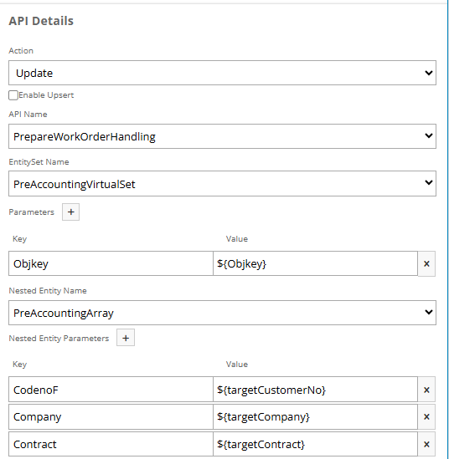This screenshot has width=449, height=459.
Task: Click the Enable Upsert label text
Action: click(x=46, y=95)
